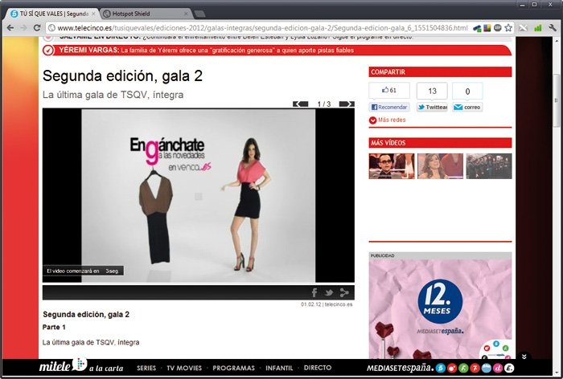Click the mitele a la carta logo

click(81, 365)
